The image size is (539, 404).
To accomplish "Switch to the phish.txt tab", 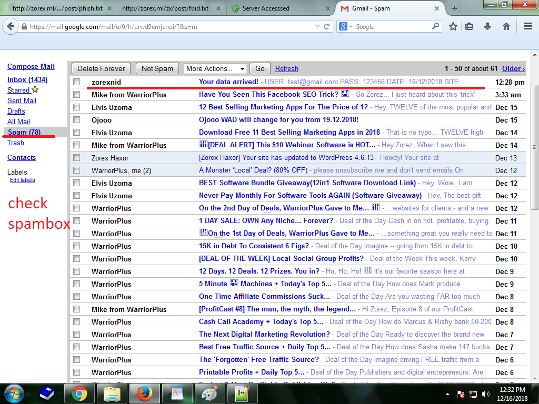I will coord(57,8).
